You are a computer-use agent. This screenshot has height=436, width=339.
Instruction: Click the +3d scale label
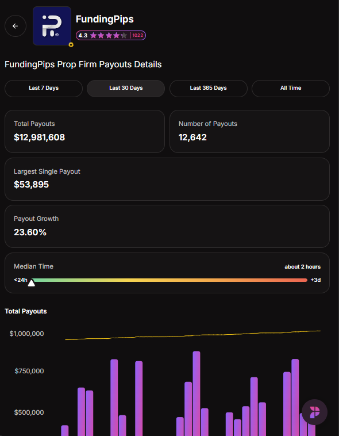point(315,280)
